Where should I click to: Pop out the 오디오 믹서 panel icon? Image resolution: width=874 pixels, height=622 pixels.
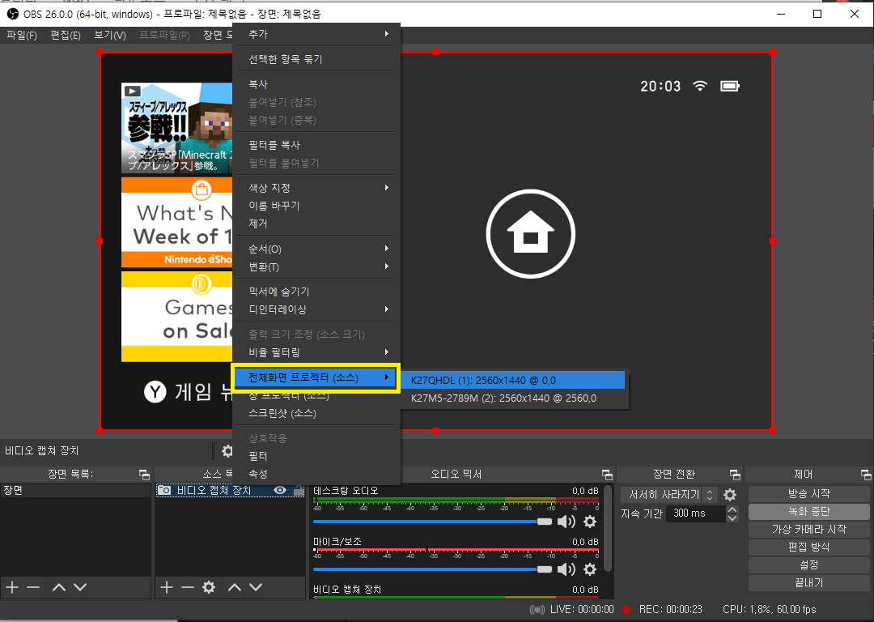pos(606,474)
